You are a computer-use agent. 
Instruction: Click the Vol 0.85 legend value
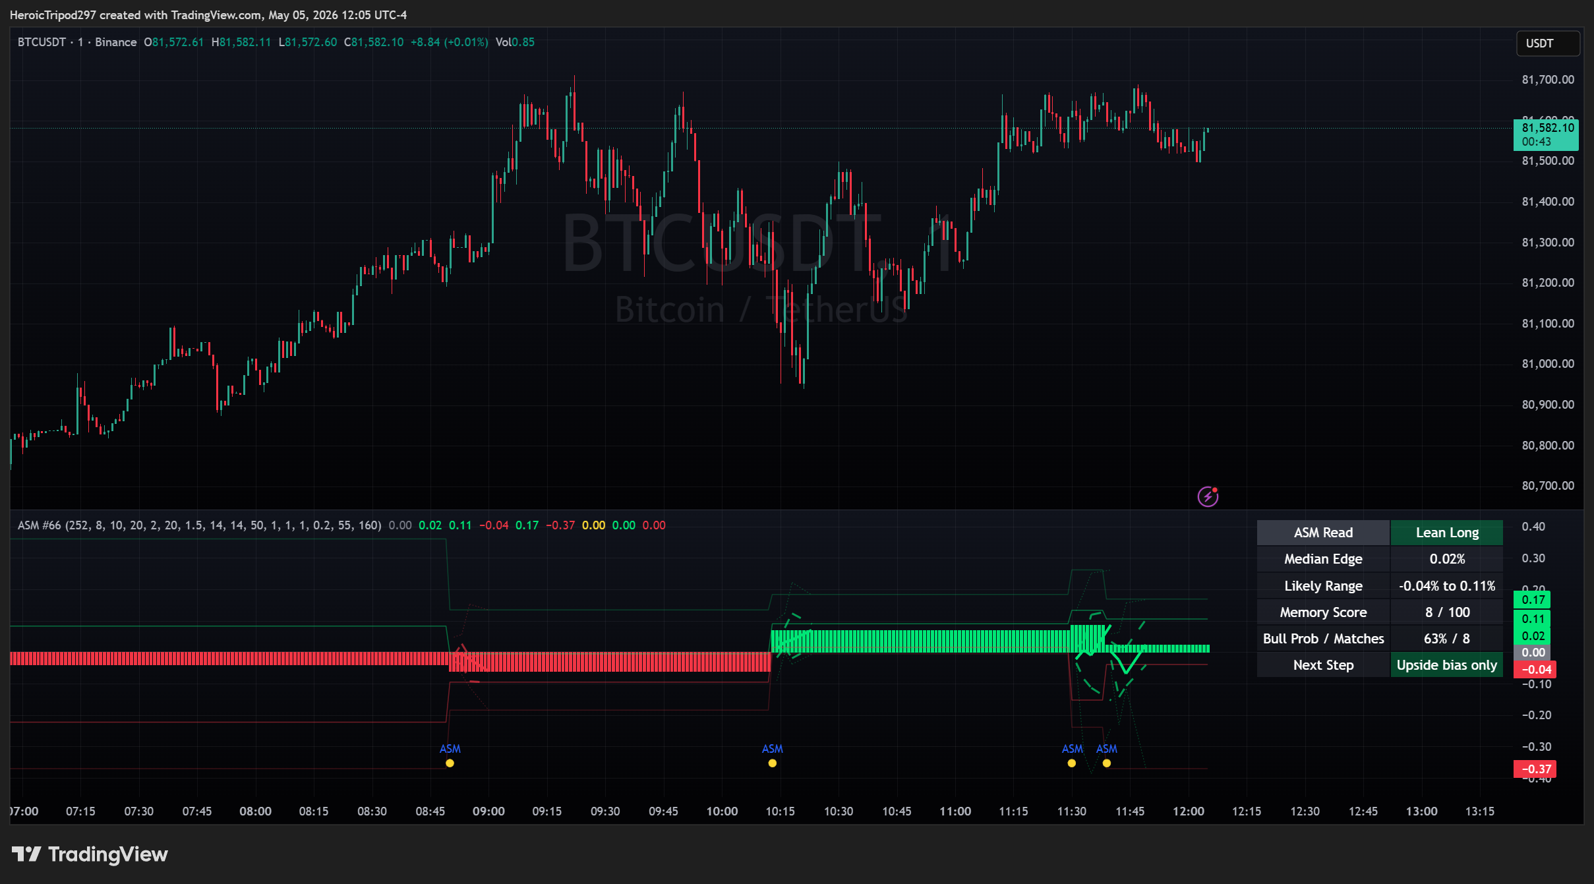[x=515, y=42]
